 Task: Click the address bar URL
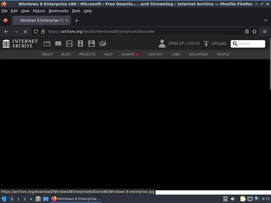101,31
